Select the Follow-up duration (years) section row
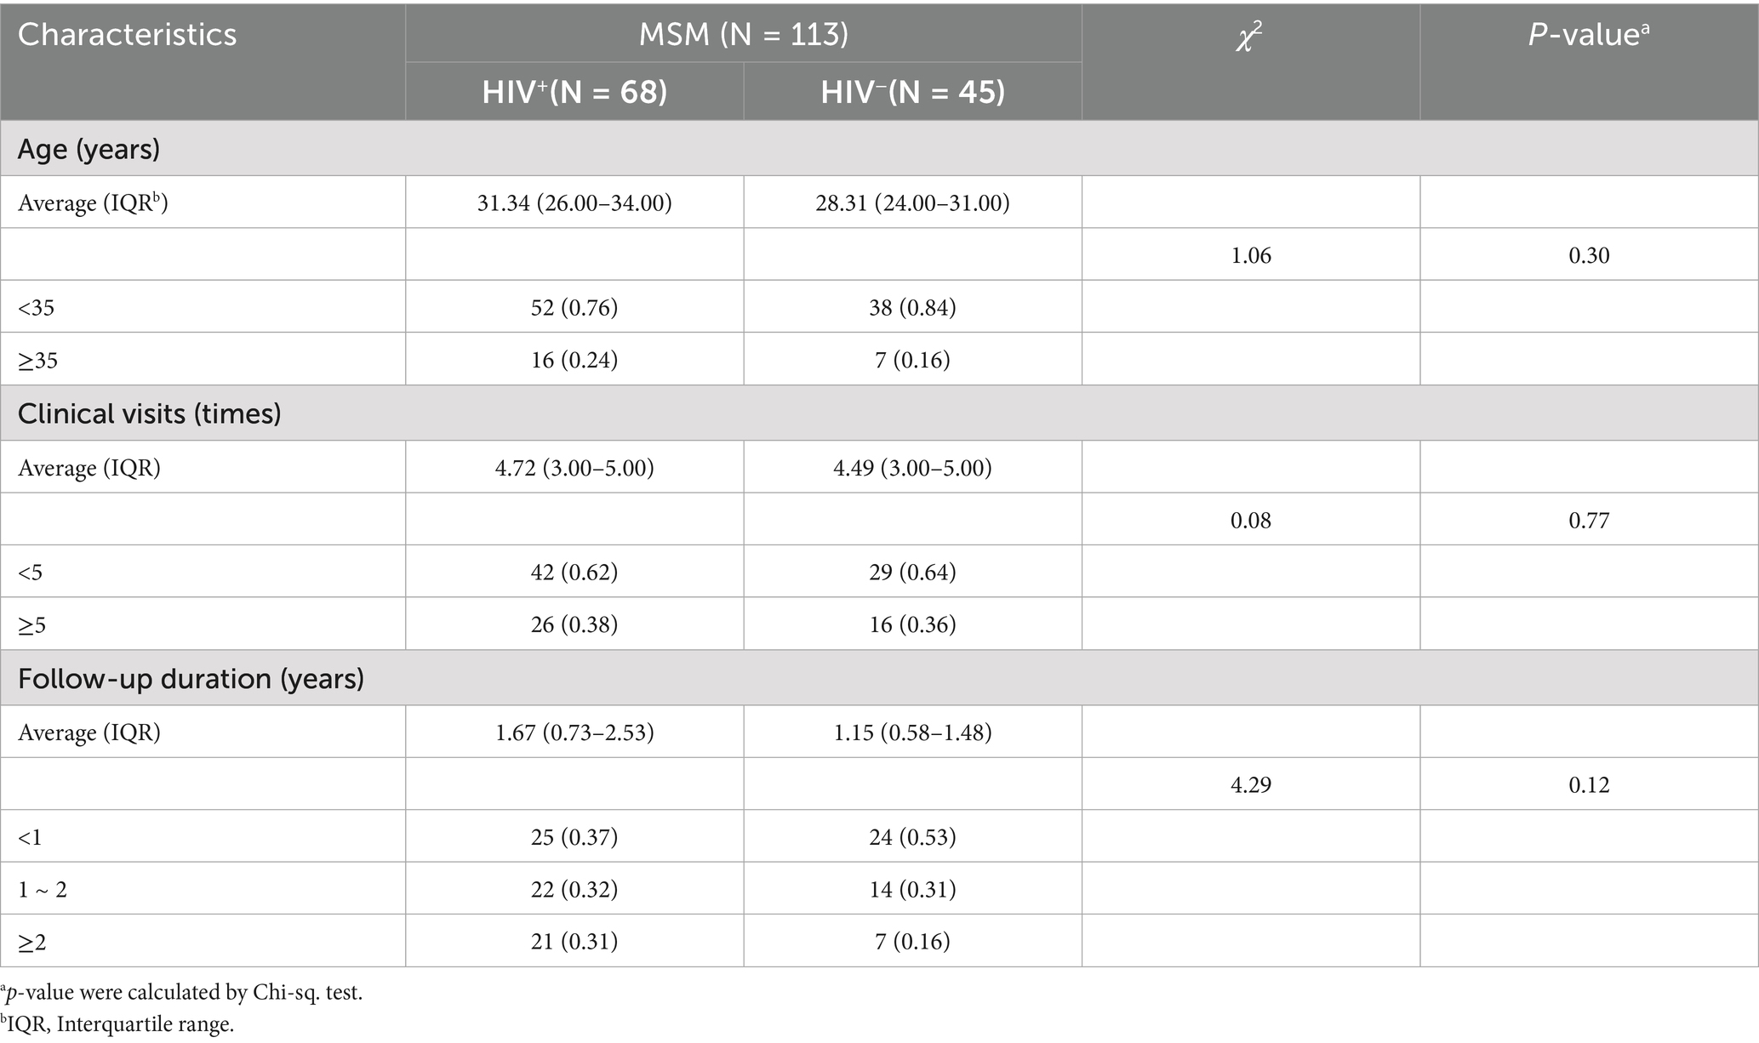 tap(191, 679)
